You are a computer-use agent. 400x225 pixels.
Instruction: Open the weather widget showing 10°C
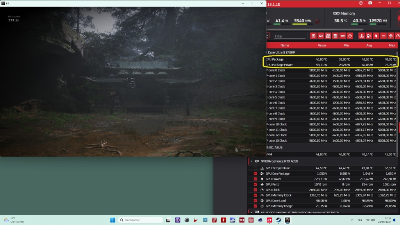coord(14,220)
